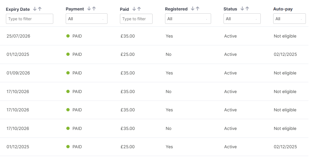Click the Expiry Date filter input
Screen dimensions: 316x159
coord(29,19)
